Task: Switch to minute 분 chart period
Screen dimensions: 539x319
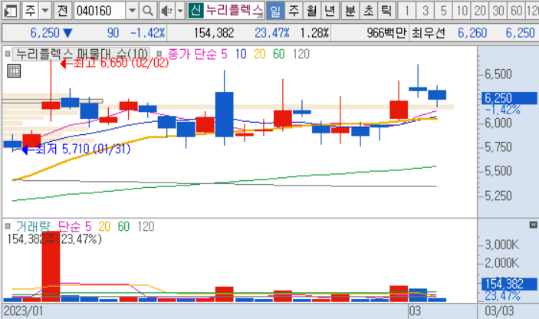Action: [x=350, y=11]
